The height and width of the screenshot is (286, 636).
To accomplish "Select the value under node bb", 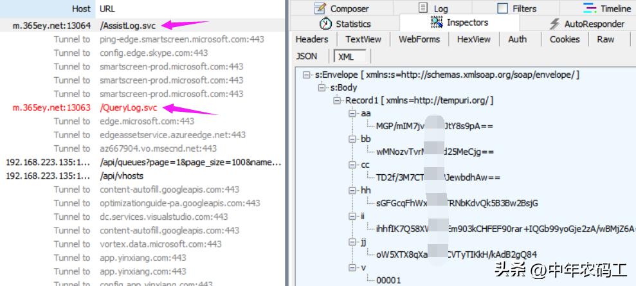I will click(x=435, y=152).
